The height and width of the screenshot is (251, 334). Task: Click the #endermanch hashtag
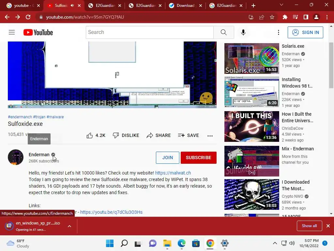(x=20, y=117)
